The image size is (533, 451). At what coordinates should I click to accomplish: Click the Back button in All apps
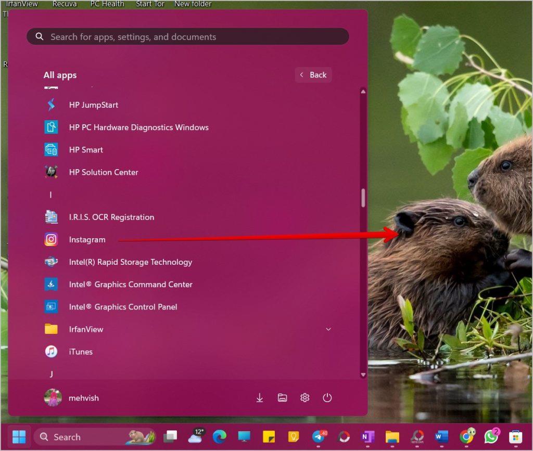pyautogui.click(x=313, y=75)
